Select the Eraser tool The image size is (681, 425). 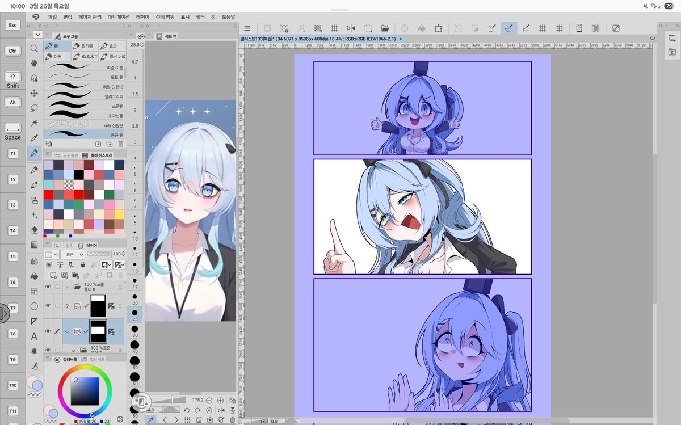[34, 230]
